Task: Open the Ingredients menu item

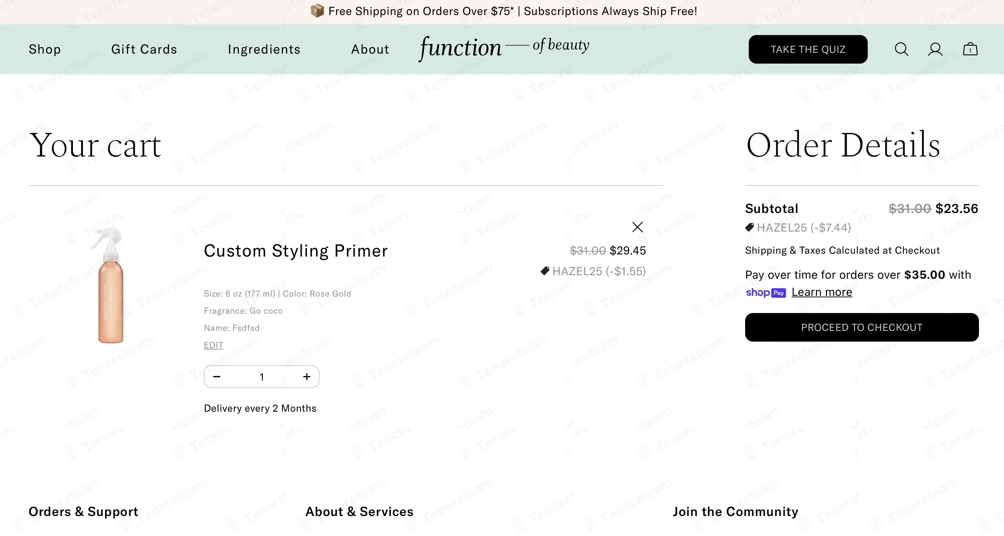Action: pyautogui.click(x=264, y=49)
